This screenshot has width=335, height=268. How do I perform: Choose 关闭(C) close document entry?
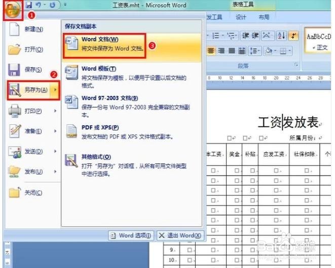(x=33, y=193)
